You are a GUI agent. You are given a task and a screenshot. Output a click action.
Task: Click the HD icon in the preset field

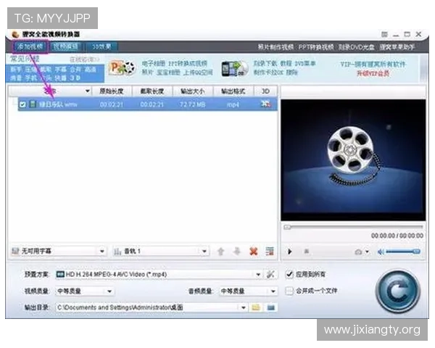(x=60, y=275)
